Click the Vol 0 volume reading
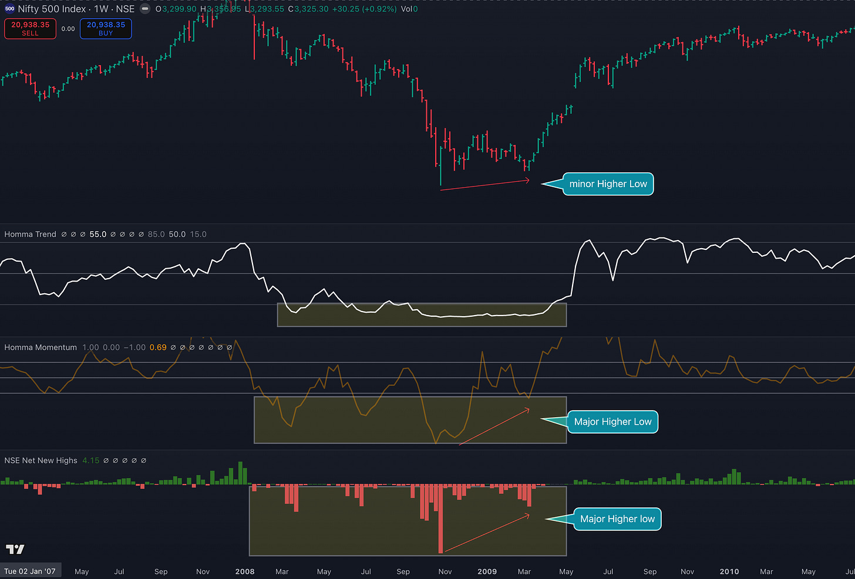 409,9
